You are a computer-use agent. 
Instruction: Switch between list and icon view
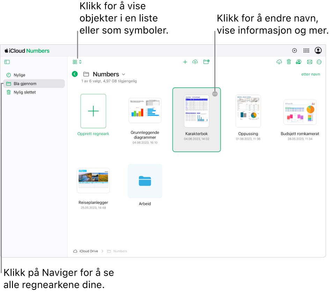click(77, 62)
